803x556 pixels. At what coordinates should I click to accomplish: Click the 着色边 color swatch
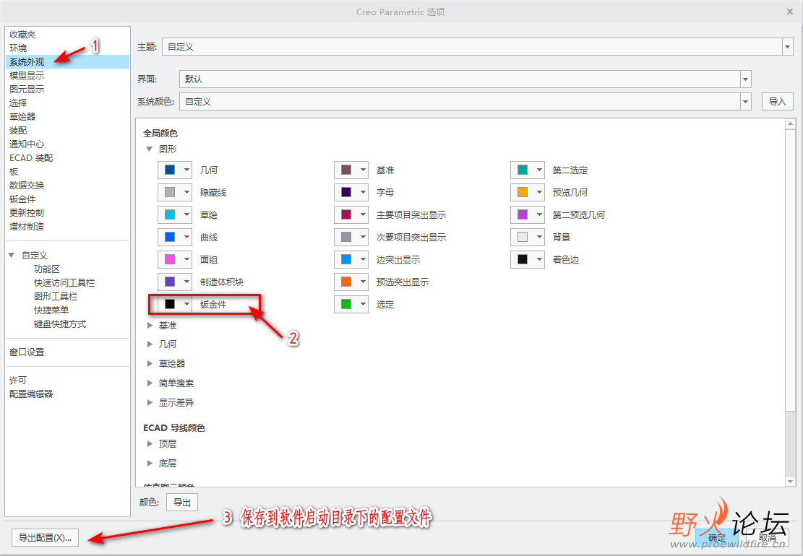[x=523, y=259]
